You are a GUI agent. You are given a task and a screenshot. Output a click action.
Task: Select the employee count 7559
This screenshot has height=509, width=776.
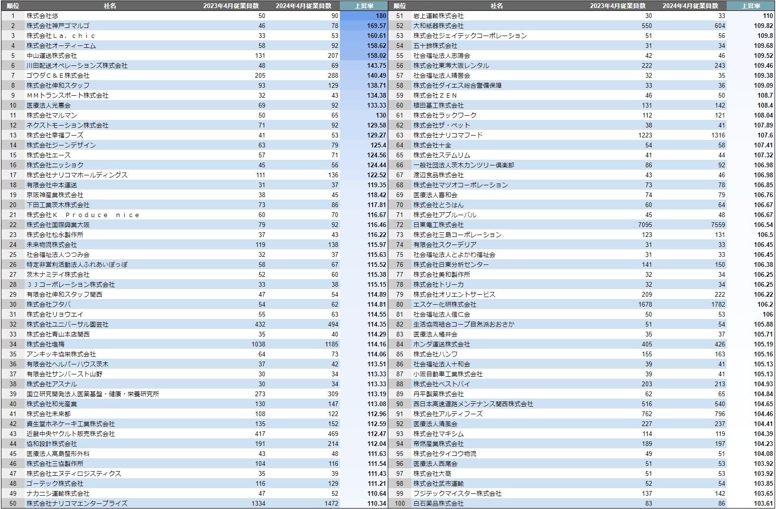(718, 225)
